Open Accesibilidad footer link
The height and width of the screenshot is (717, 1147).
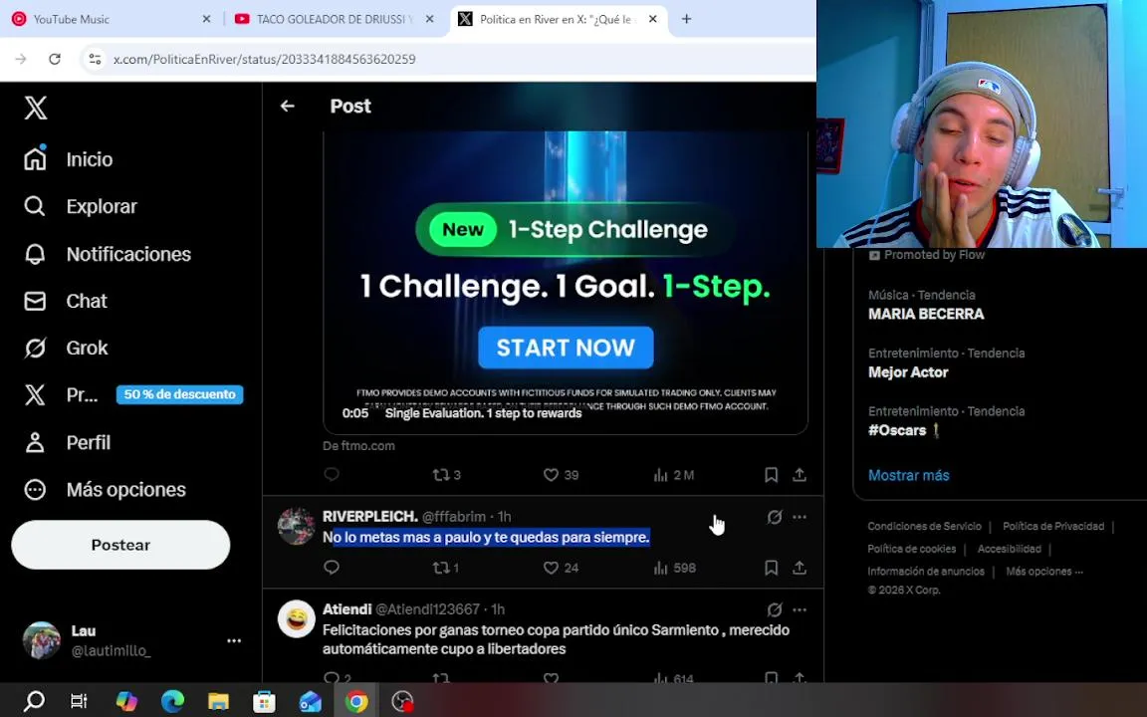point(1010,549)
